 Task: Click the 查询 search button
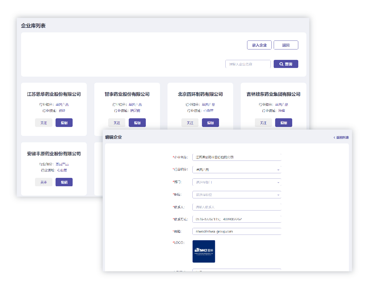[286, 64]
